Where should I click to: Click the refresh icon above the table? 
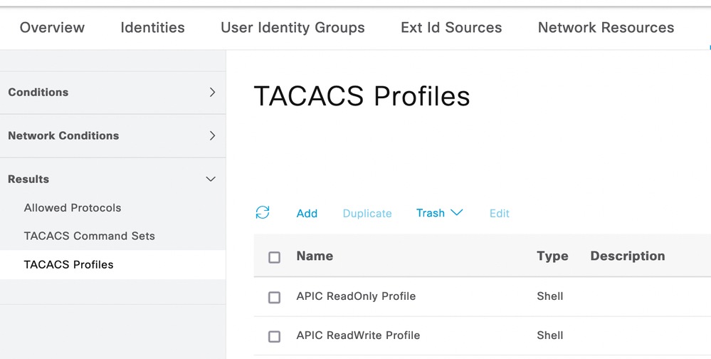coord(263,212)
